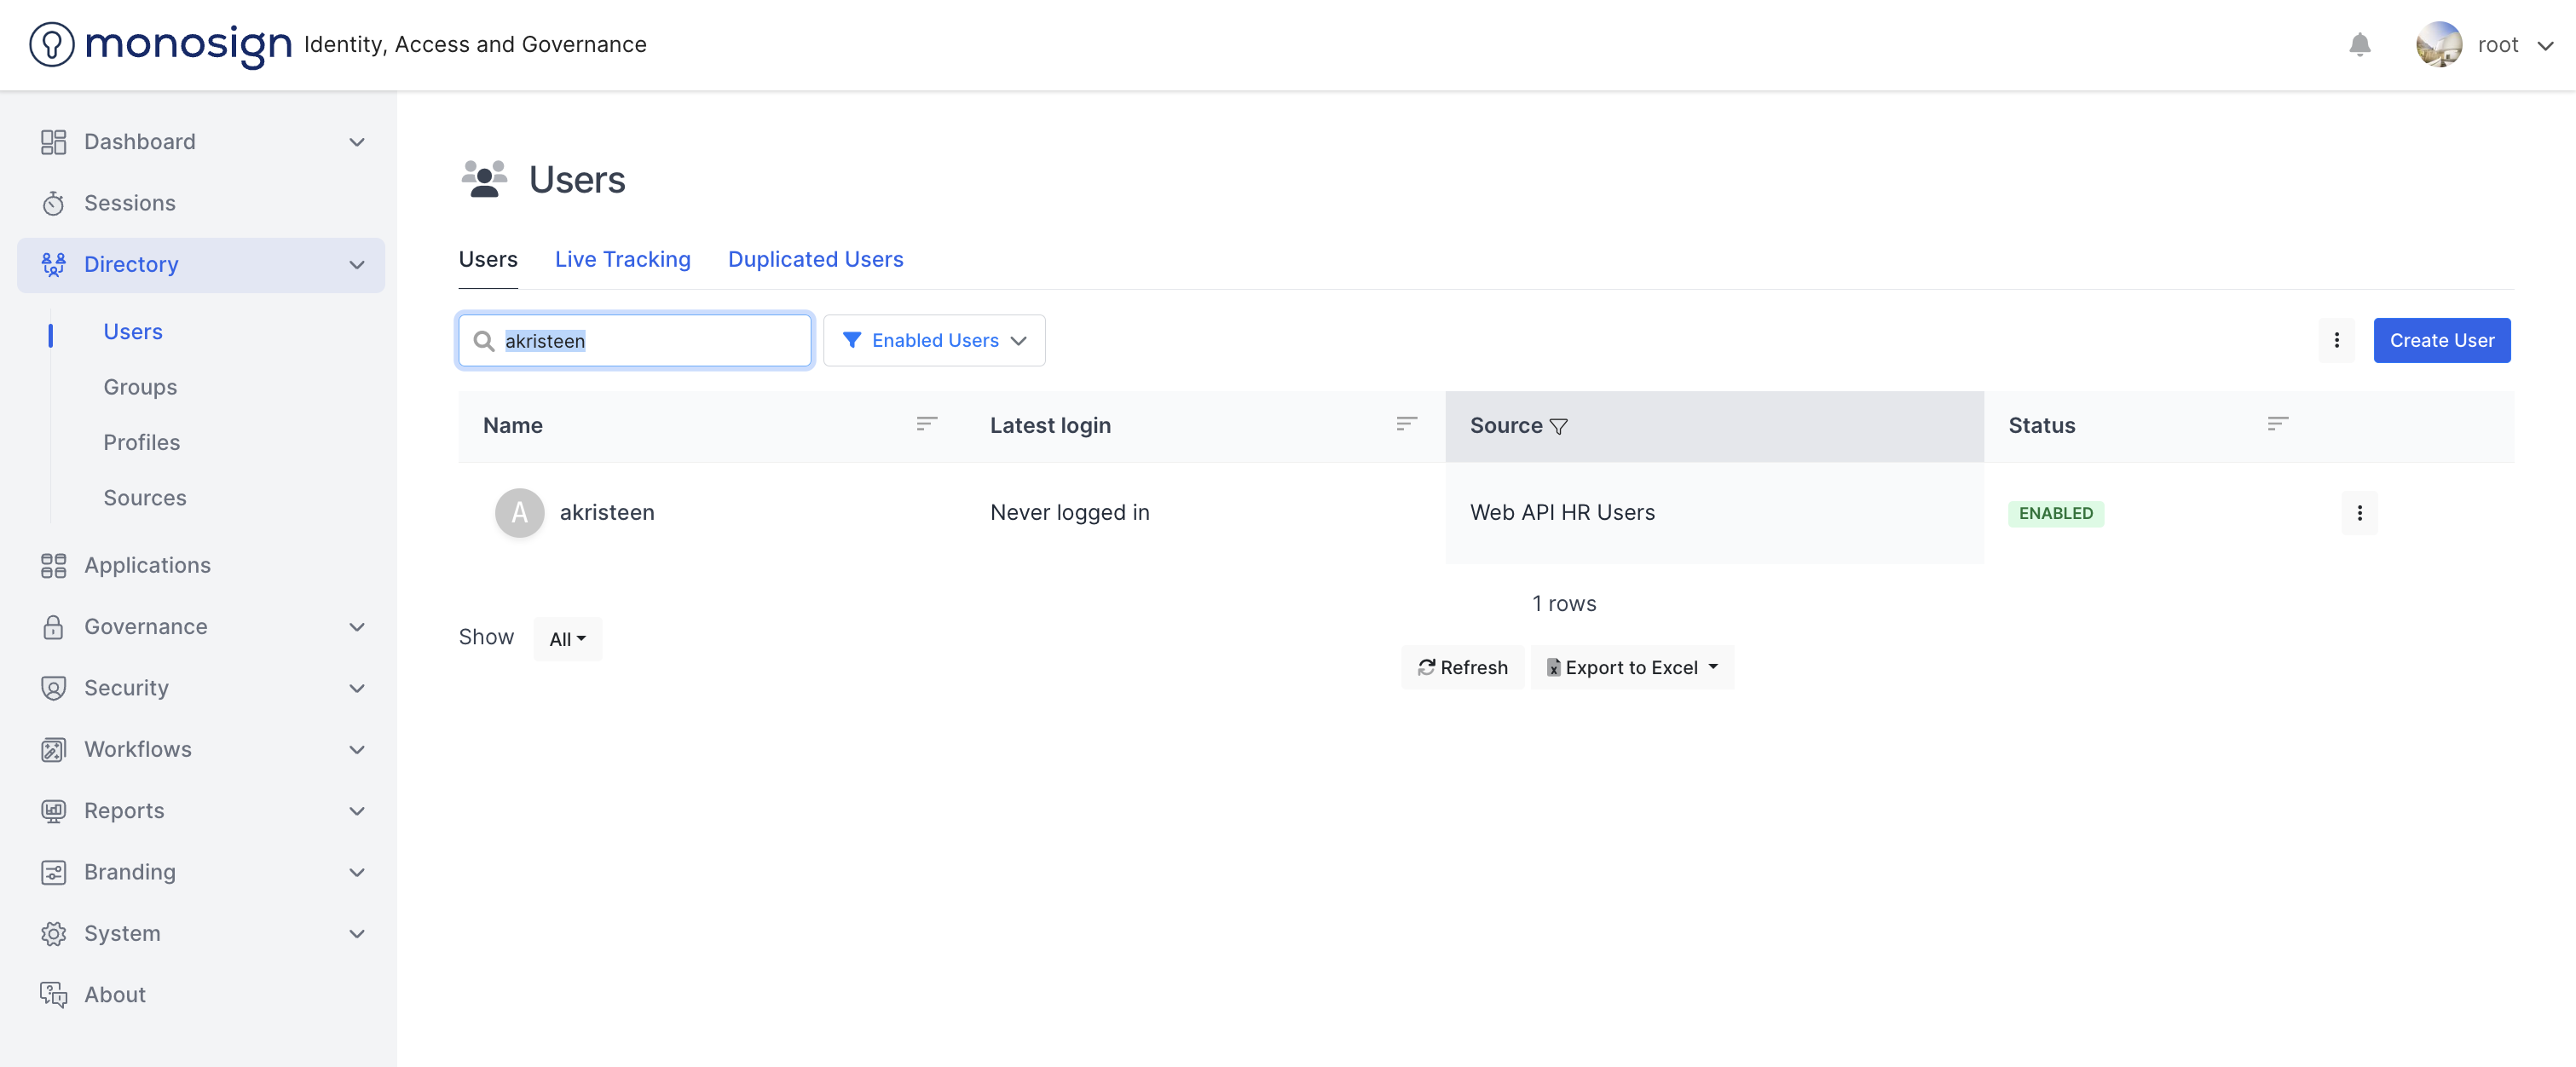
Task: Click the notification bell icon
Action: click(2359, 45)
